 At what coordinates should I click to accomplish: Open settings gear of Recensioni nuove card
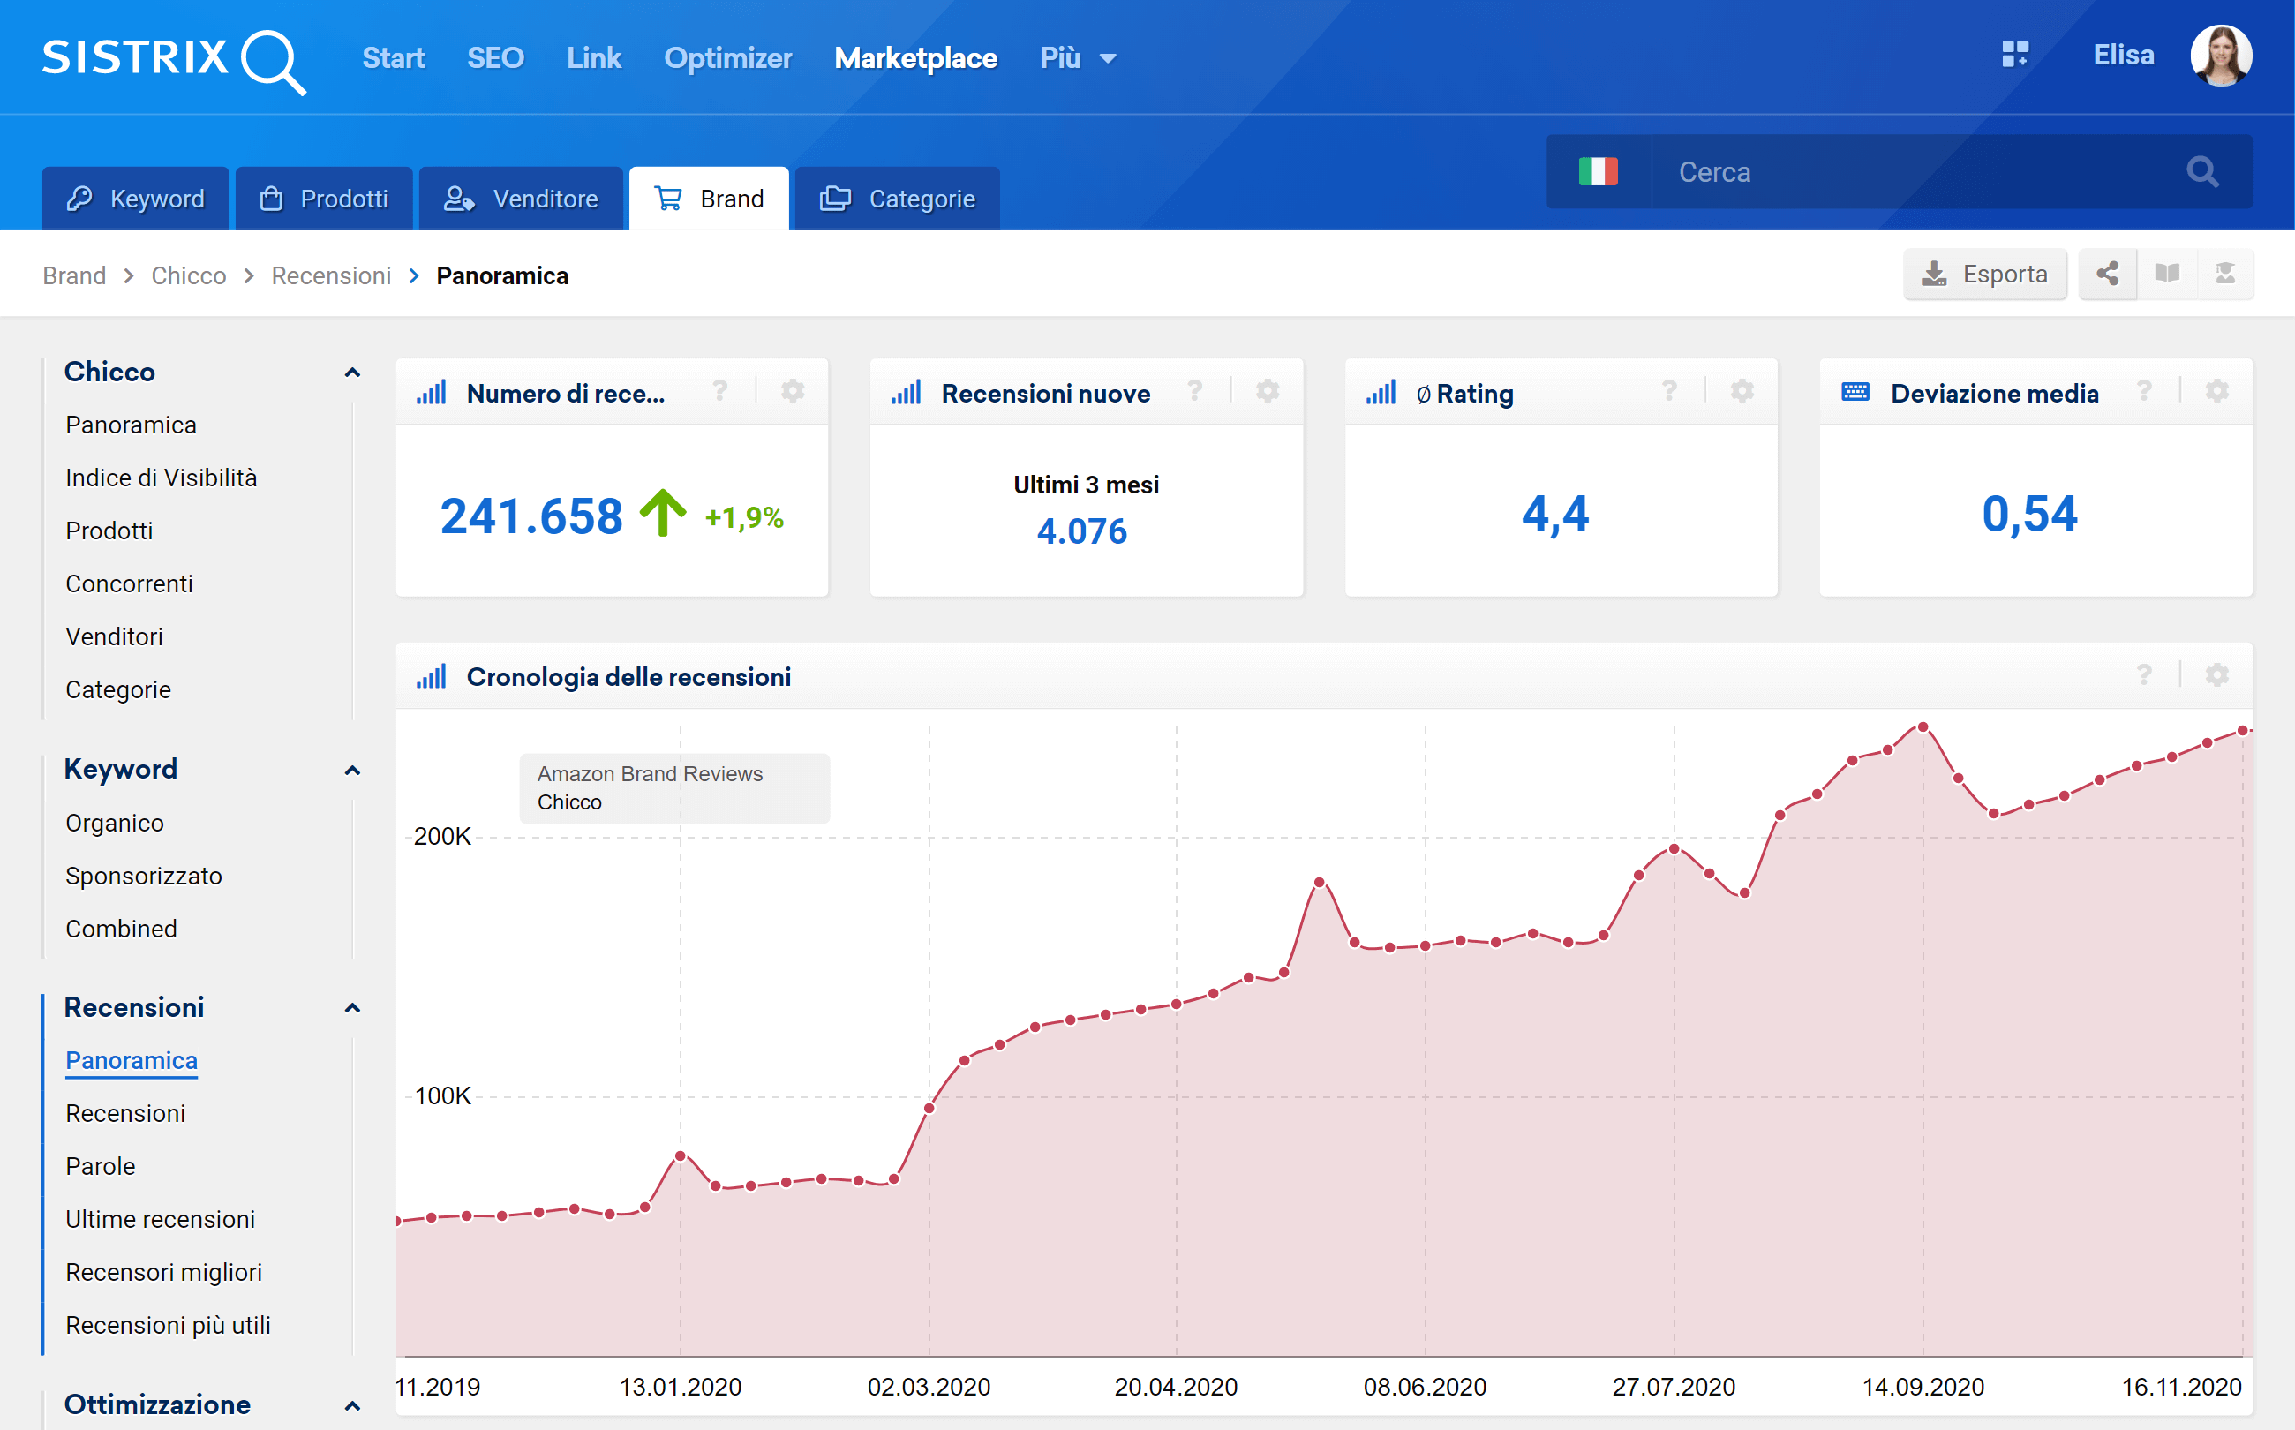tap(1268, 390)
